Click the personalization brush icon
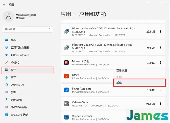The width and height of the screenshot is (170, 123). (x=6, y=62)
